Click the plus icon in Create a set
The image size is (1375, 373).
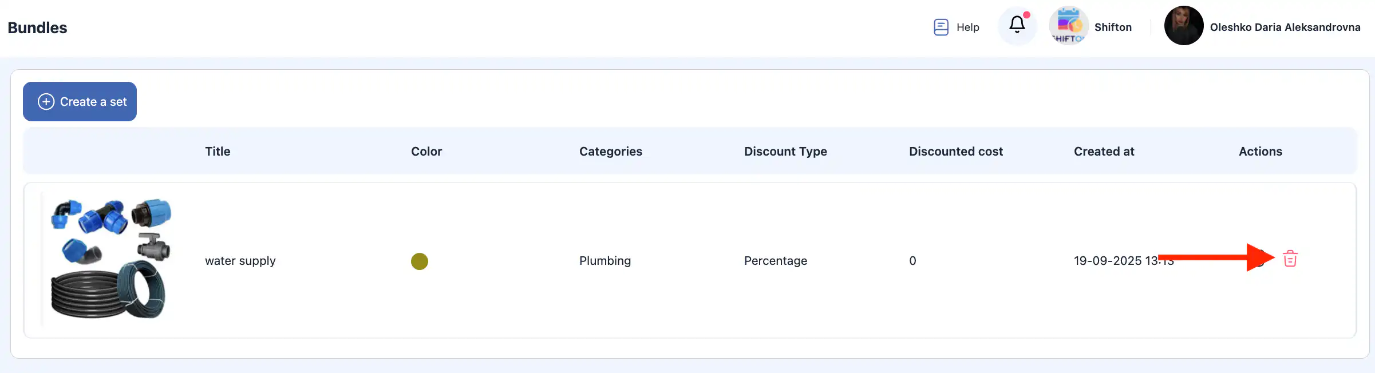point(46,102)
